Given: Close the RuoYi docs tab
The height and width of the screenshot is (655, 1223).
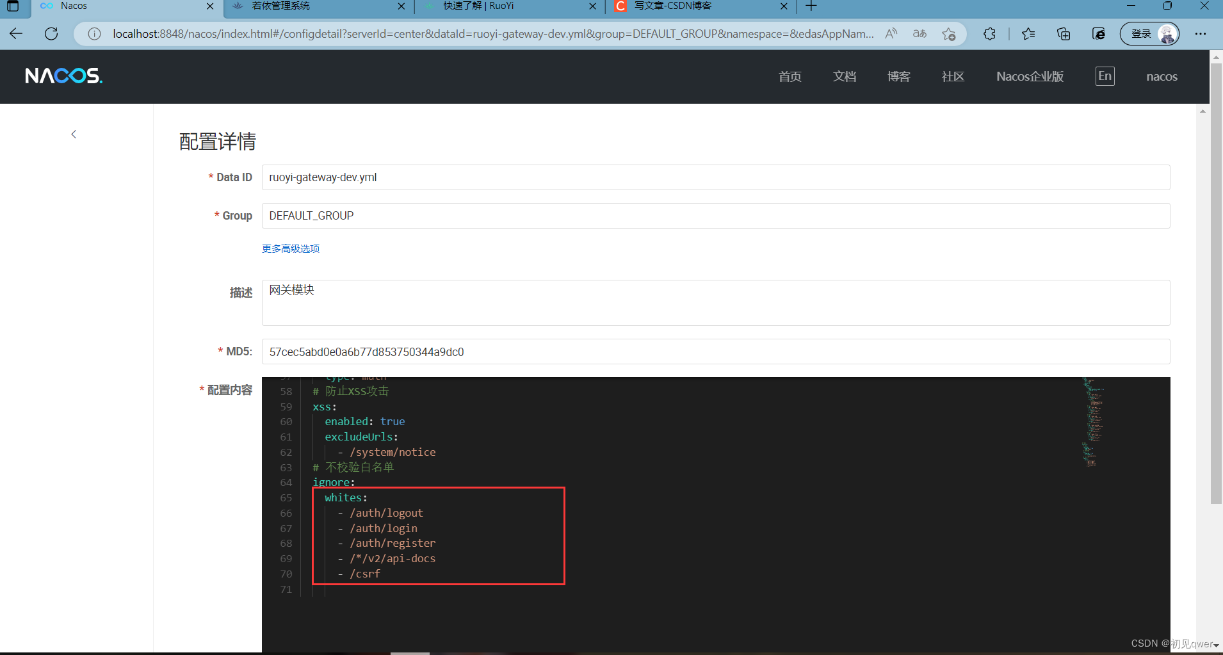Looking at the screenshot, I should tap(592, 6).
